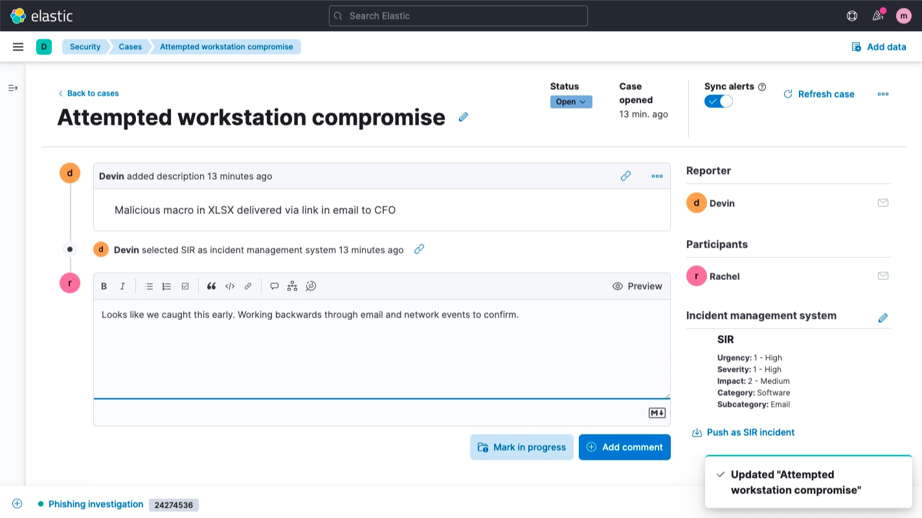Switch editor to Preview
The image size is (922, 518).
637,286
